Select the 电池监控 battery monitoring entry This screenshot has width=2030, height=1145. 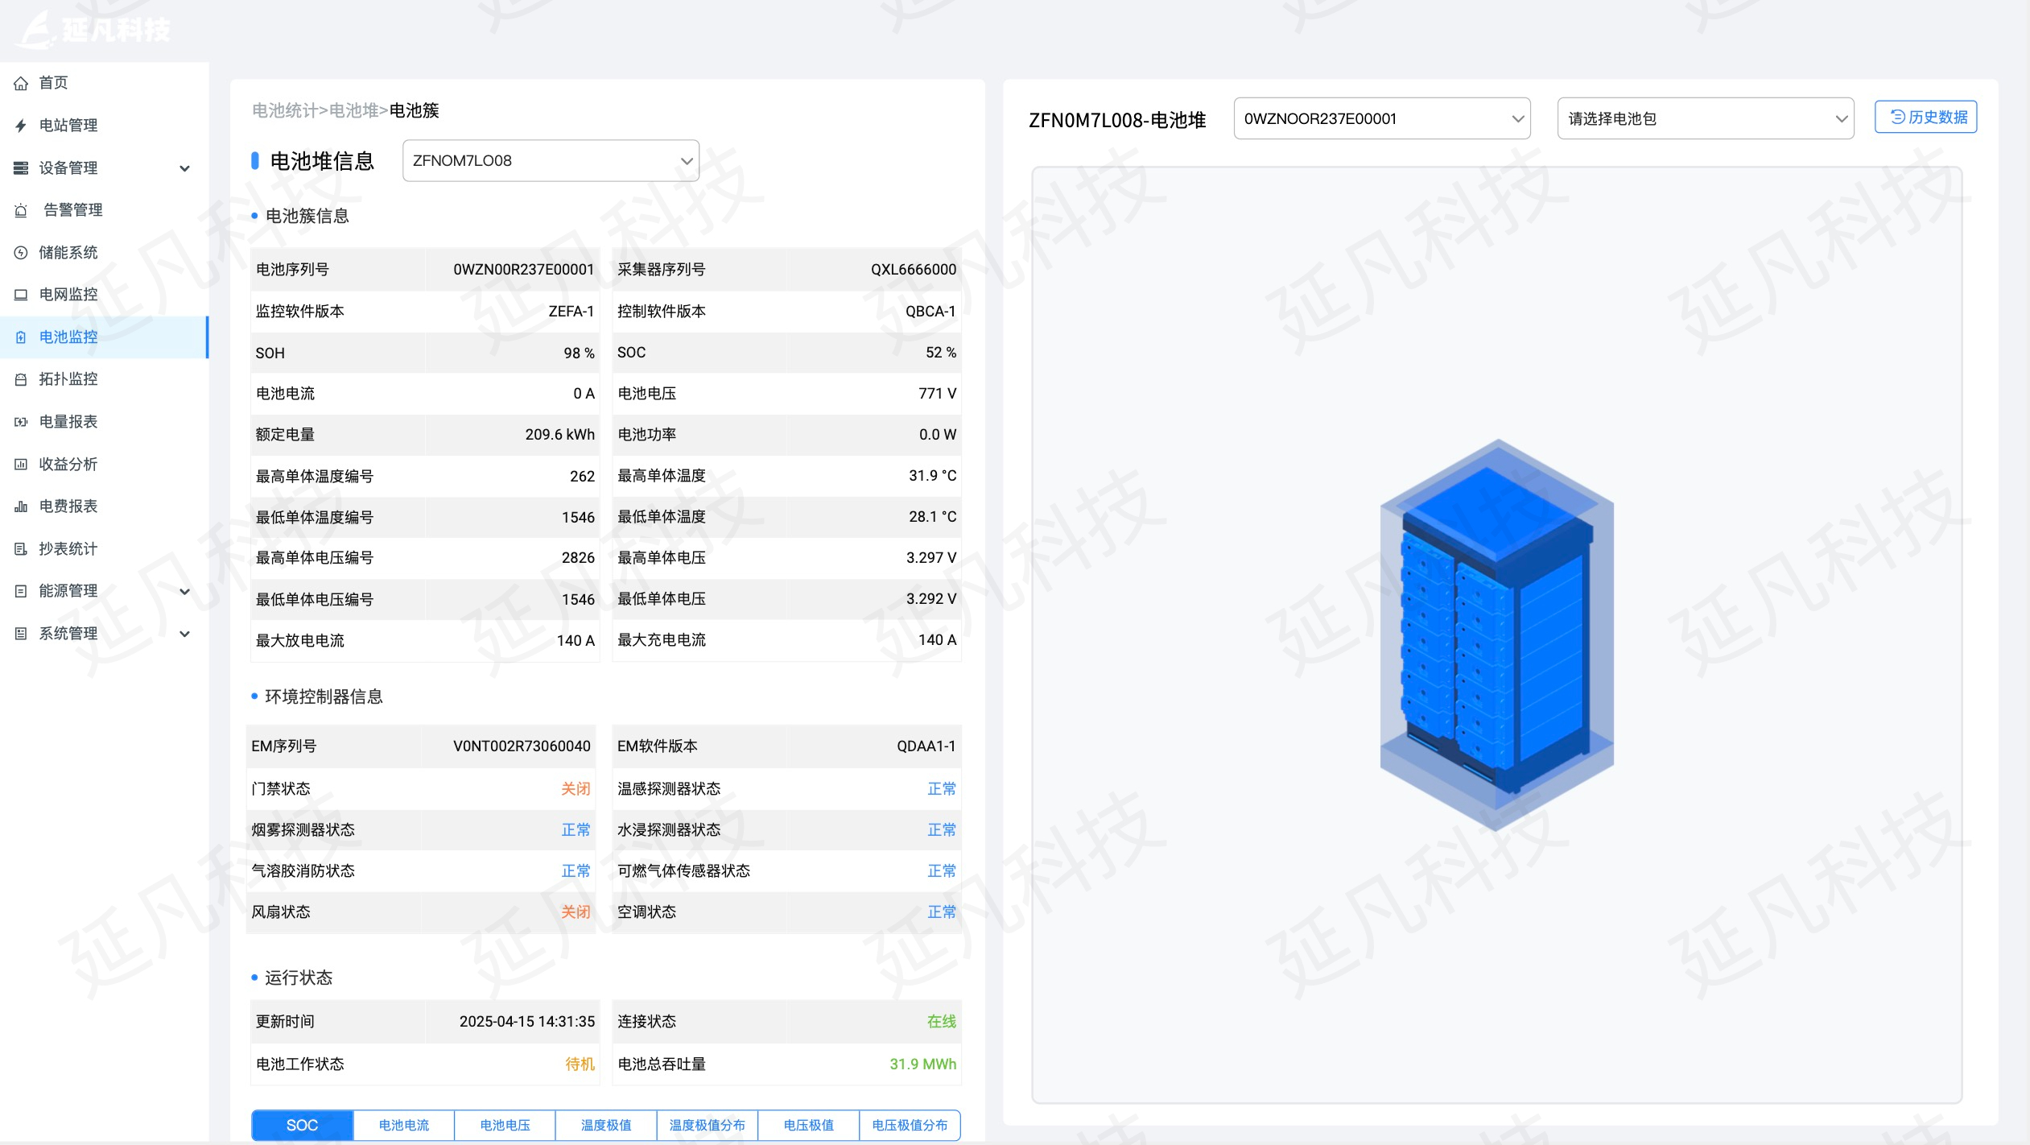pos(68,337)
